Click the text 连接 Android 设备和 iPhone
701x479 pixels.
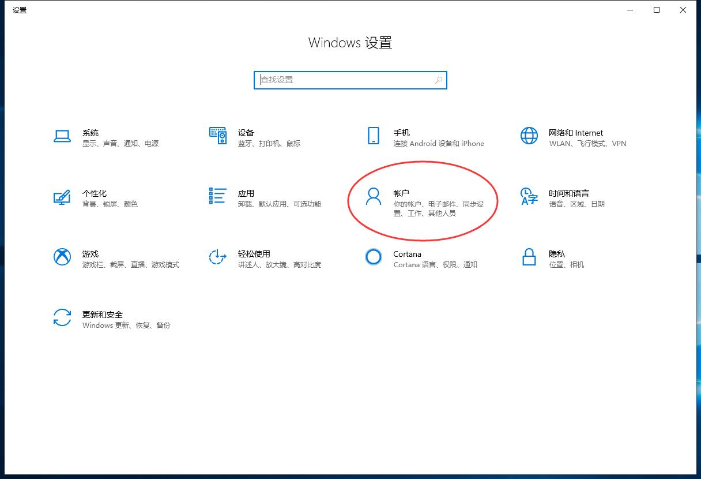tap(439, 144)
